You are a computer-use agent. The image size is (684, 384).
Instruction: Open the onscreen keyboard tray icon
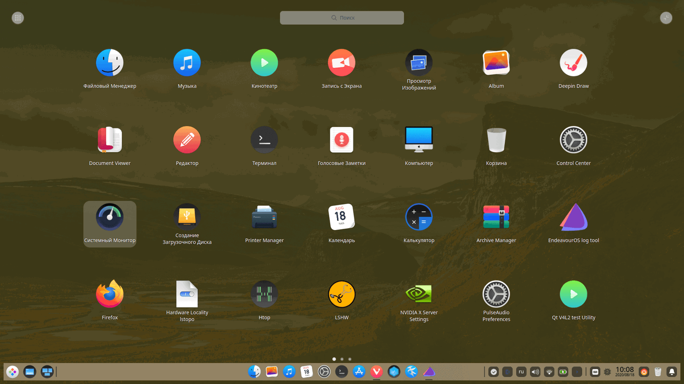click(595, 372)
